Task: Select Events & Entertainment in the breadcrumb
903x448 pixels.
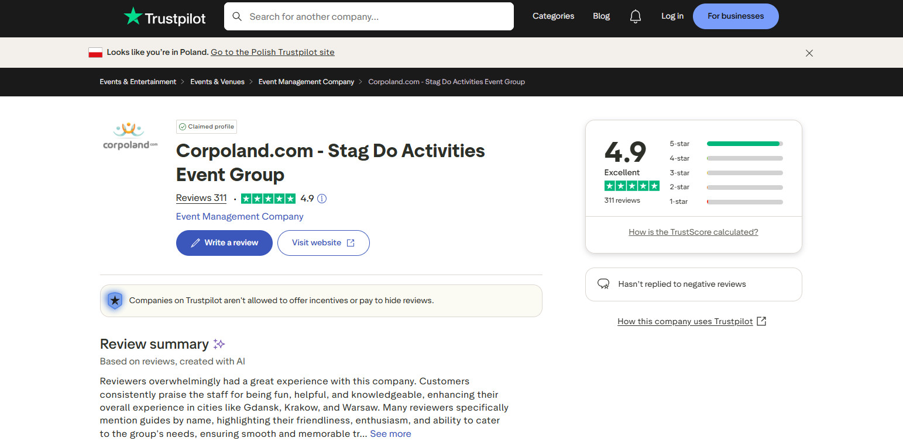Action: (138, 82)
